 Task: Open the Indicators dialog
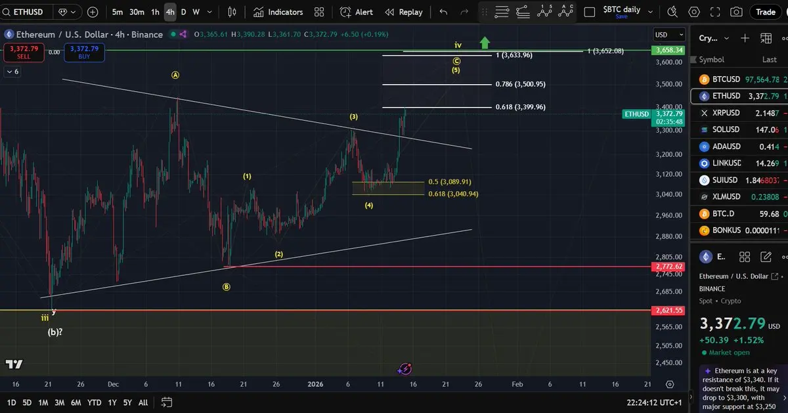pos(278,12)
